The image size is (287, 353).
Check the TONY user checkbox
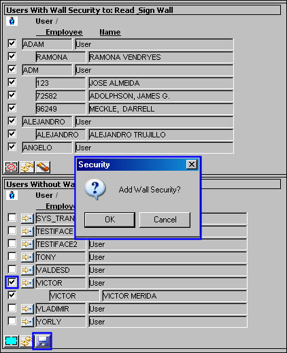coord(12,256)
